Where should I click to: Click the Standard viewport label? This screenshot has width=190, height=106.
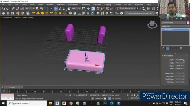coord(17,18)
